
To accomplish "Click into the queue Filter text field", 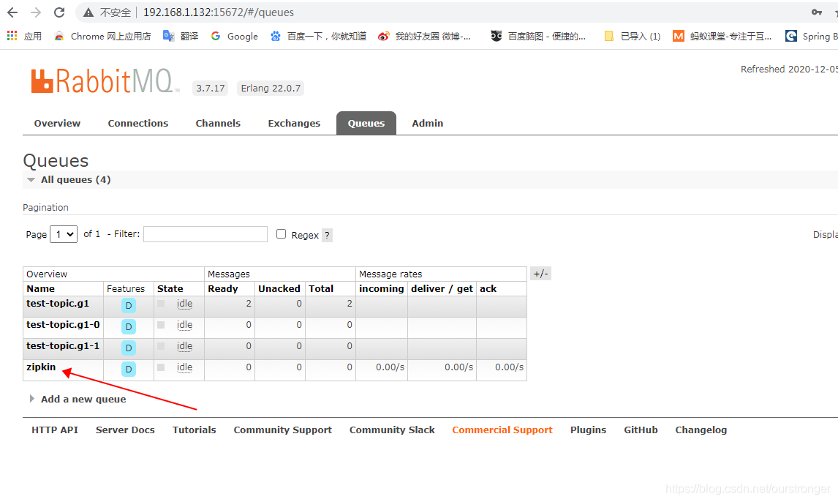I will click(205, 234).
